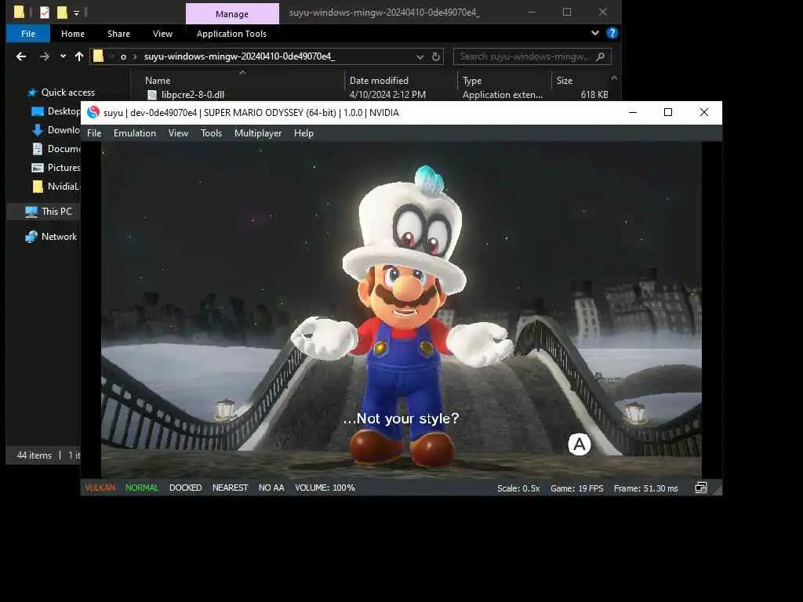Open the Multiplayer menu in suyu
803x602 pixels.
tap(258, 133)
